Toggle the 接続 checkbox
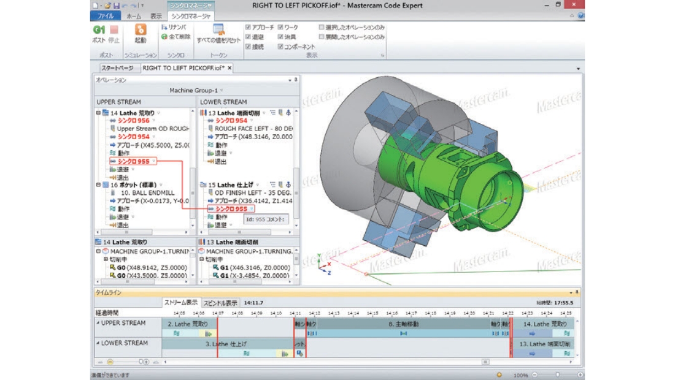Image resolution: width=675 pixels, height=380 pixels. [248, 47]
